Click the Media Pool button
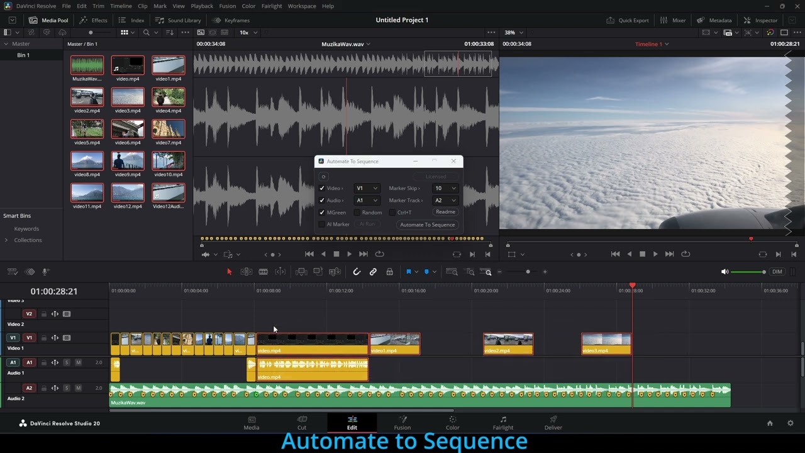This screenshot has width=805, height=453. point(49,20)
